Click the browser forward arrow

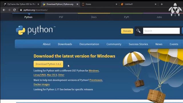click(9, 10)
